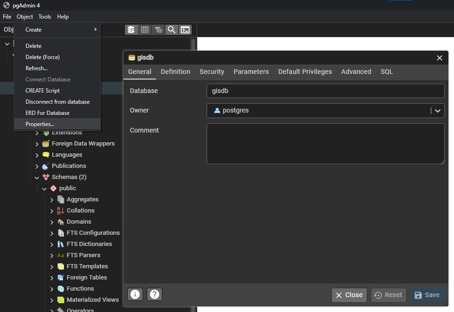
Task: Open the Create submenu arrow
Action: pyautogui.click(x=96, y=29)
